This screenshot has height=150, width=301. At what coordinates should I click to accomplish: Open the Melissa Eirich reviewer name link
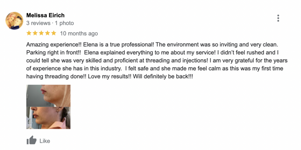[45, 15]
